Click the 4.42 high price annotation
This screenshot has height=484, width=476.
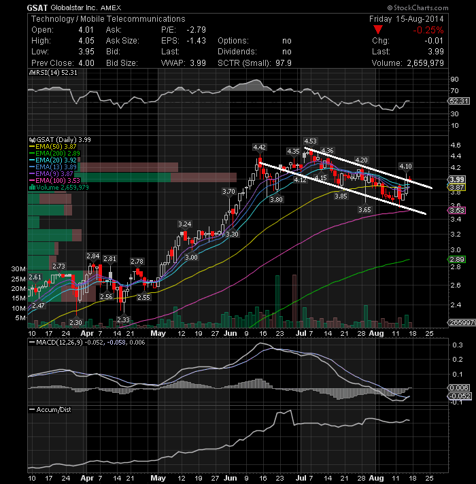pos(259,148)
